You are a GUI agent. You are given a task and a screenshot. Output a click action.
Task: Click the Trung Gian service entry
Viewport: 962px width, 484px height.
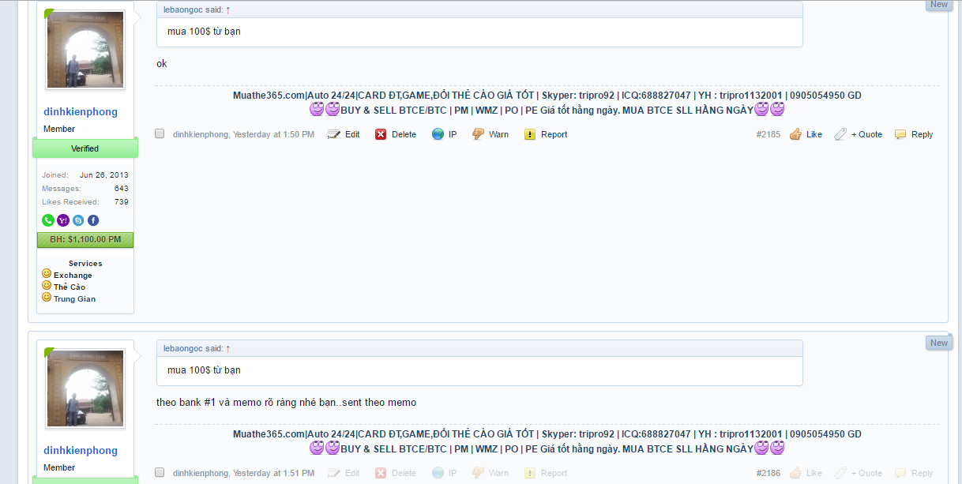tap(74, 299)
